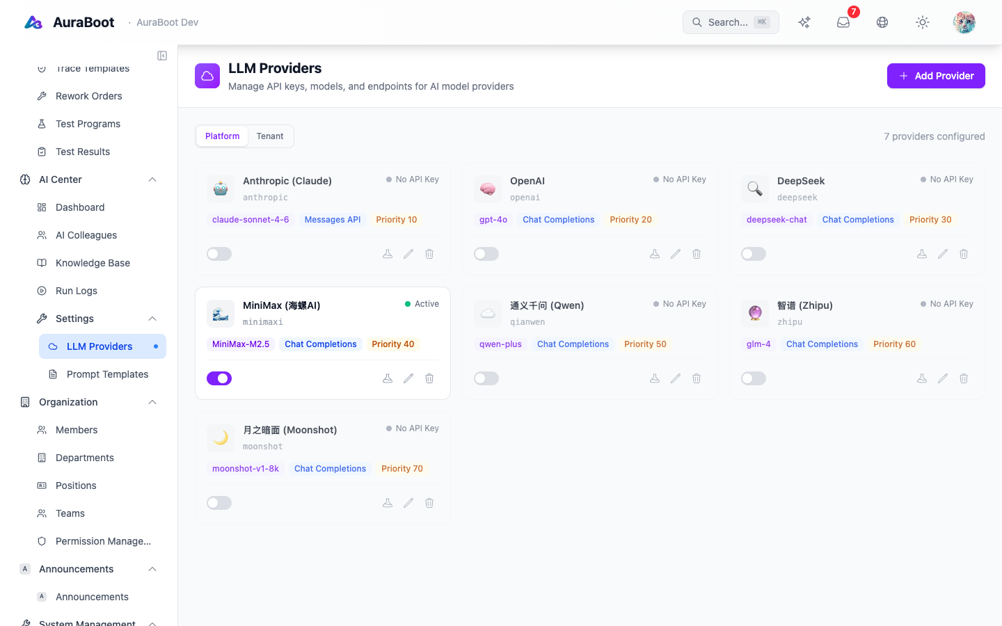Viewport: 1002px width, 626px height.
Task: Enable the Anthropic (Claude) provider toggle
Action: coord(219,254)
